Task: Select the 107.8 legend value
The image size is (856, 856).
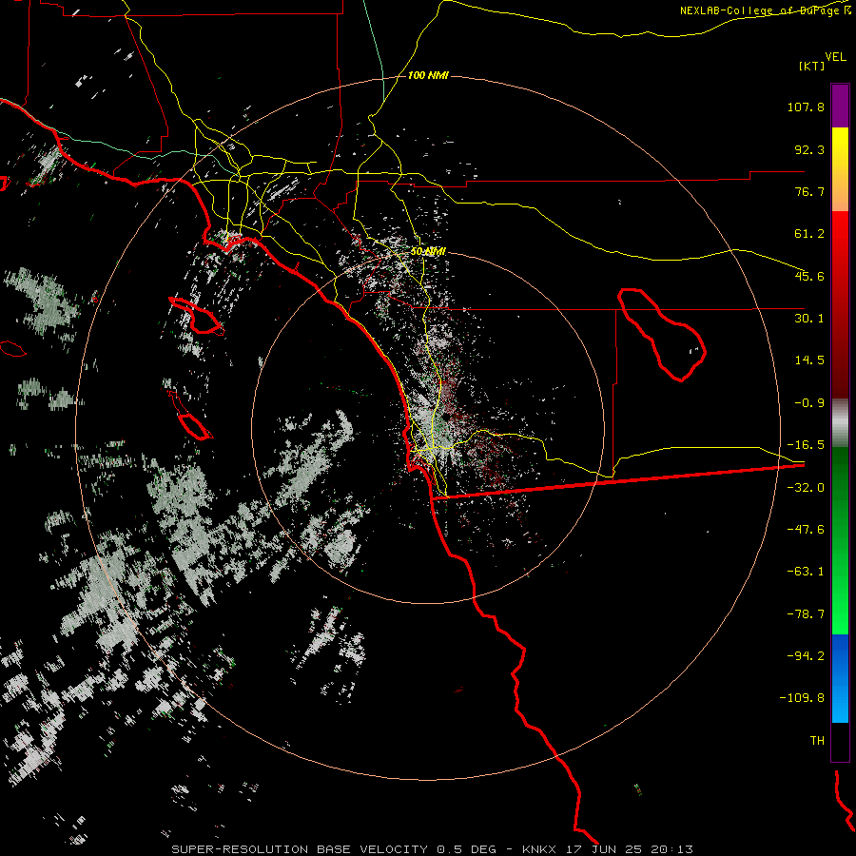Action: tap(806, 107)
